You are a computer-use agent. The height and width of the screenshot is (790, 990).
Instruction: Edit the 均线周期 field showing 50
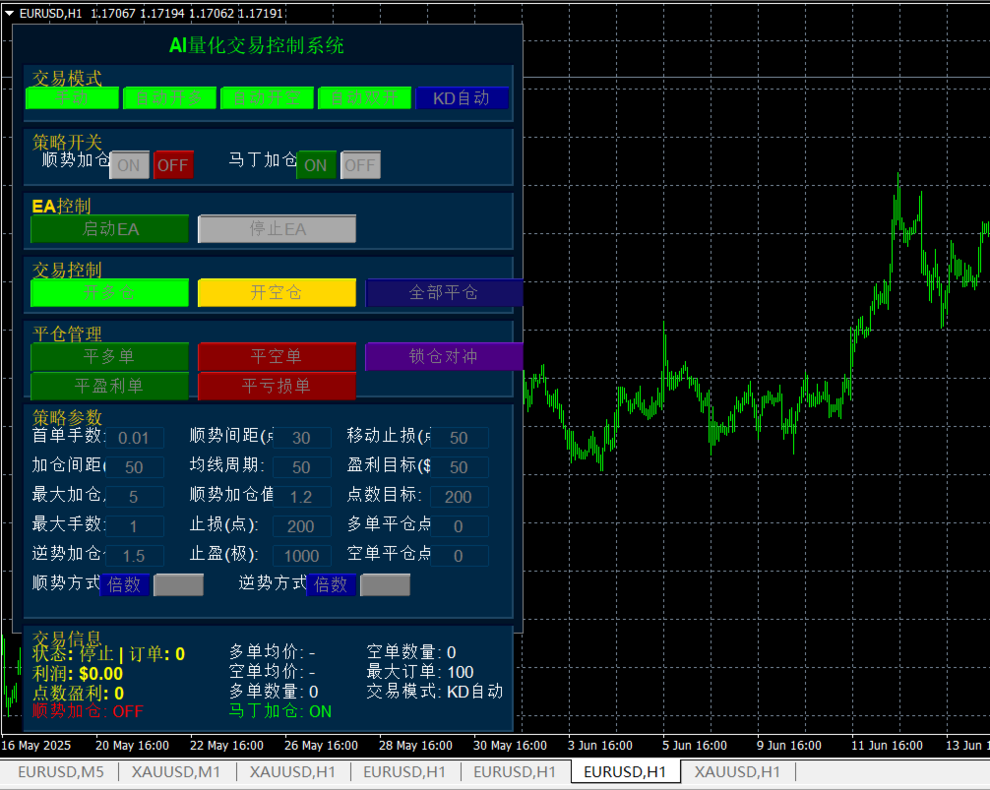(x=302, y=467)
